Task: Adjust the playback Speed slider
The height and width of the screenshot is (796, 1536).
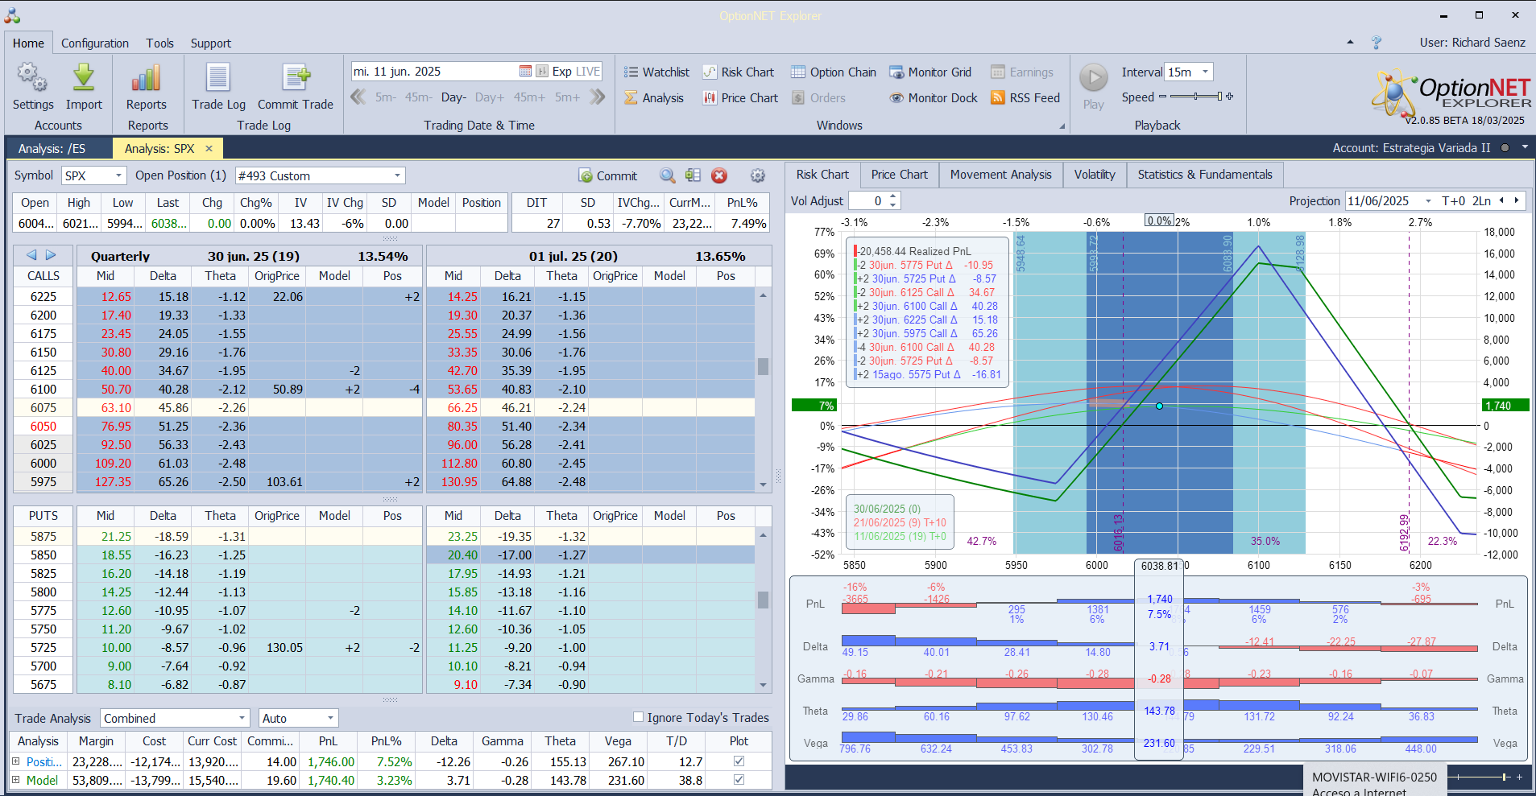Action: (1196, 97)
